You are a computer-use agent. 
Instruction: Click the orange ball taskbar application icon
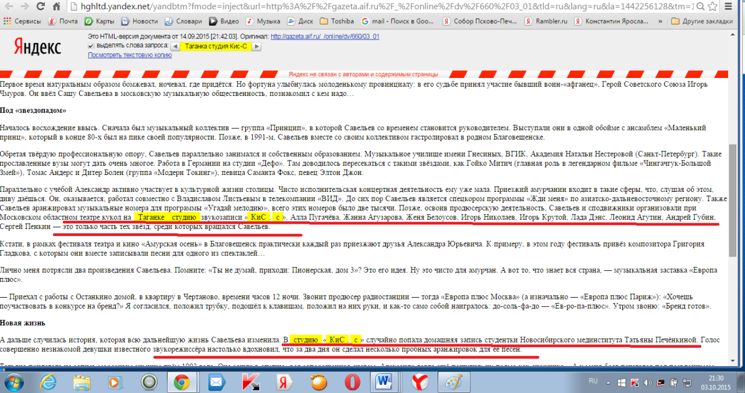(318, 382)
